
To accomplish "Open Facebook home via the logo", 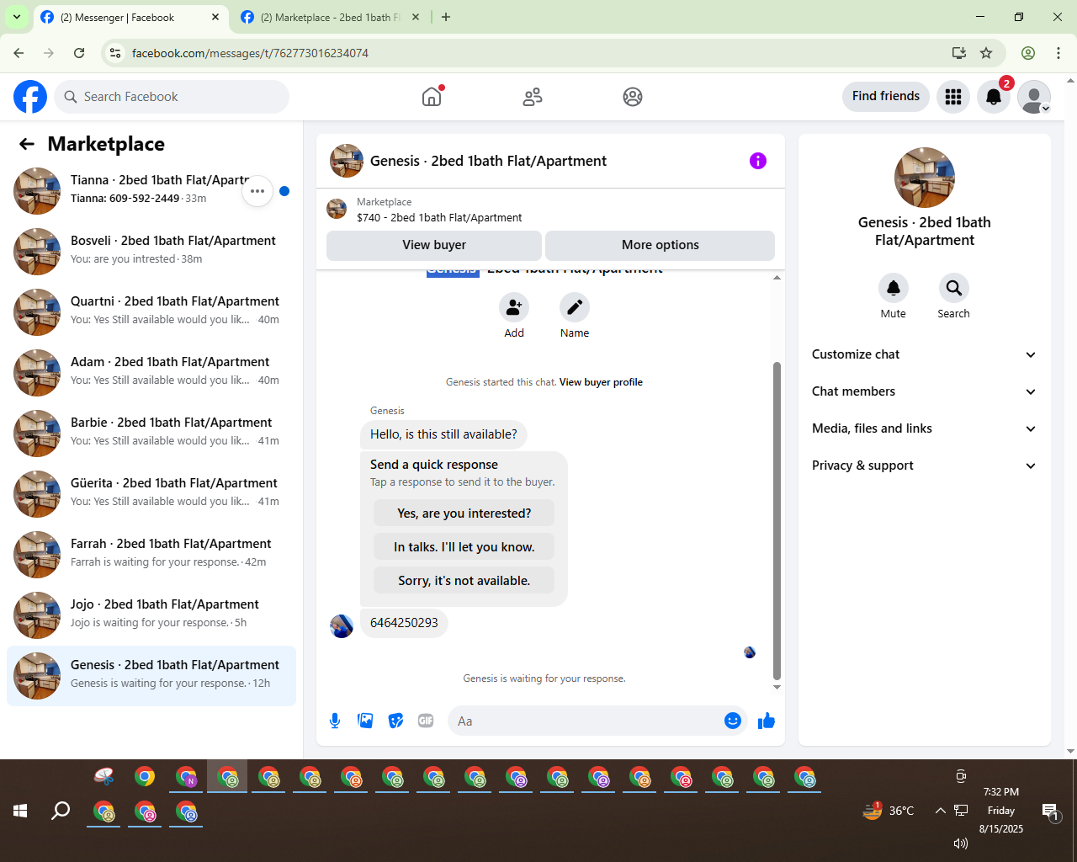I will tap(30, 97).
